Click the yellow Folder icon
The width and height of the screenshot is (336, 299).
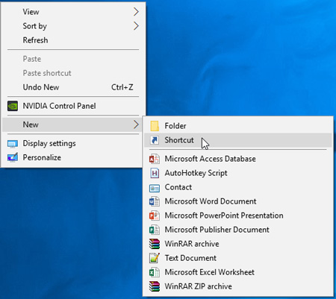pyautogui.click(x=155, y=126)
